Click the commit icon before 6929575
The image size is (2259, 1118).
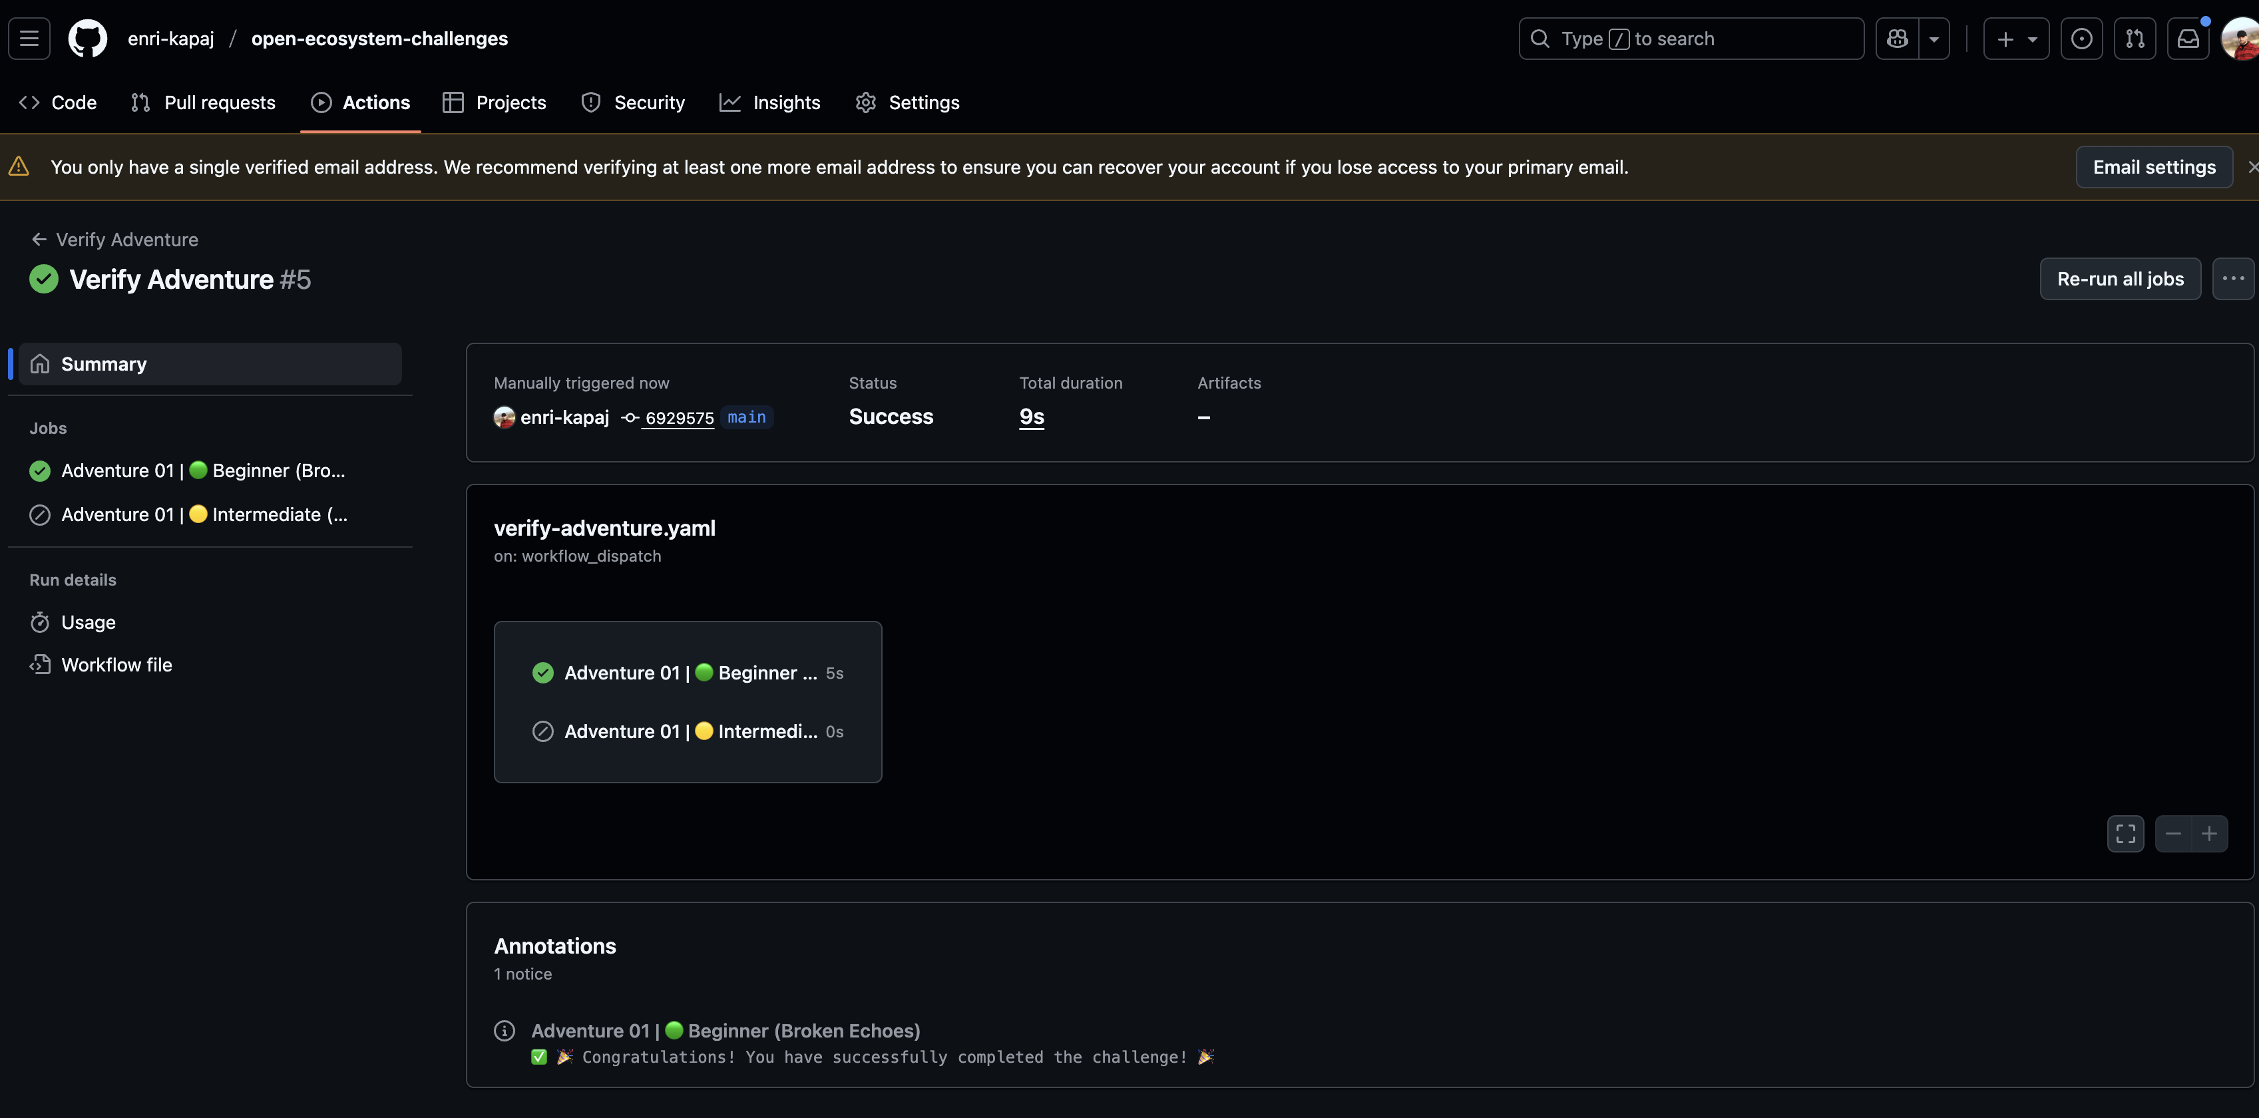(630, 417)
